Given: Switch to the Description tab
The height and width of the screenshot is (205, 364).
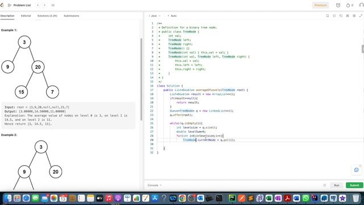Looking at the screenshot, I should [7, 16].
